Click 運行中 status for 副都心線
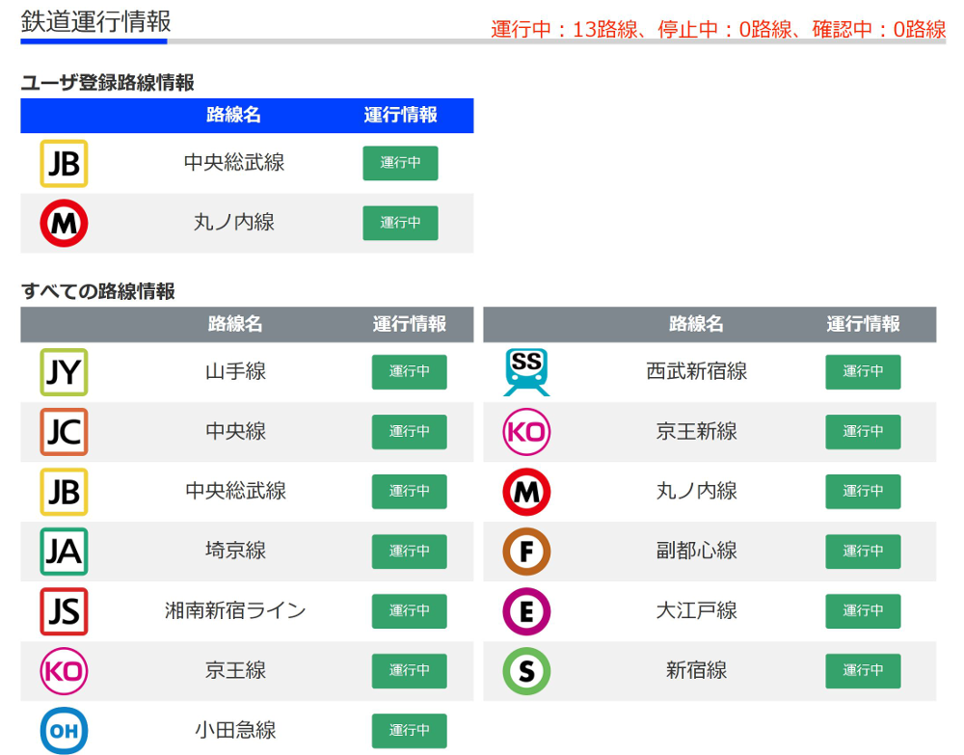The image size is (964, 755). pyautogui.click(x=863, y=551)
